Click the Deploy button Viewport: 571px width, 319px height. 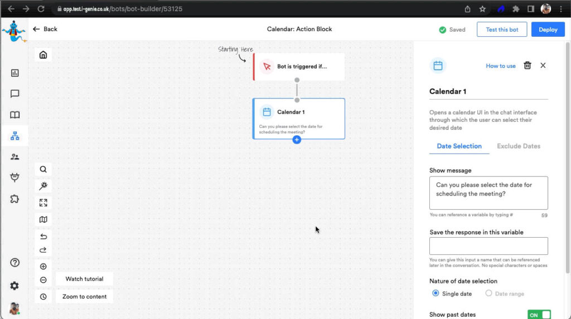click(548, 30)
